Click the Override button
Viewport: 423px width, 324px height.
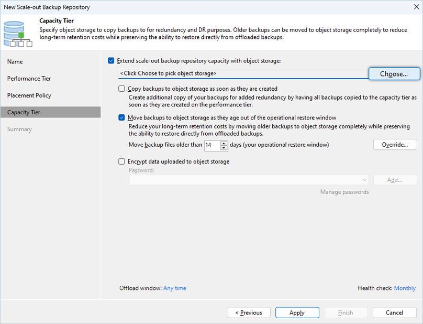click(395, 145)
